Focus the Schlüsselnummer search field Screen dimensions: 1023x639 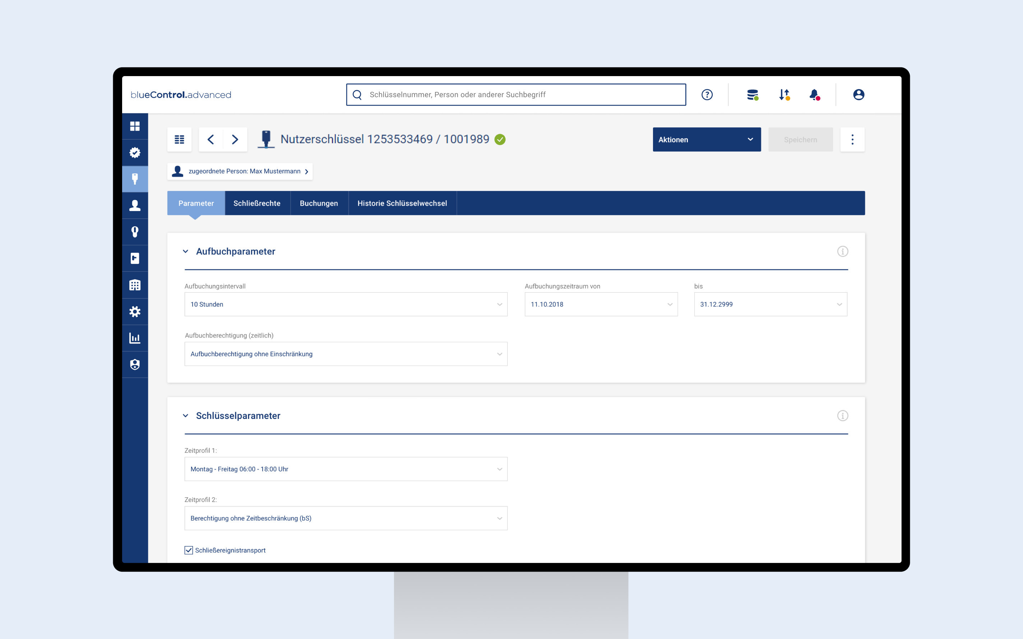click(516, 95)
